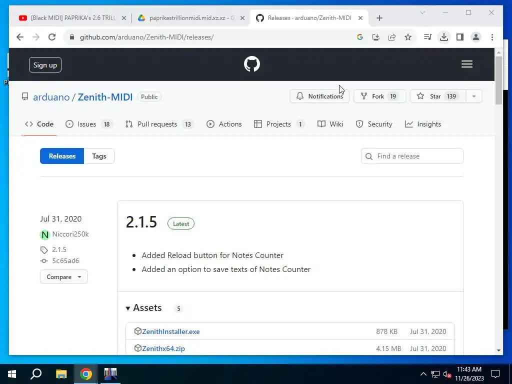Switch to the Issues tab
The height and width of the screenshot is (384, 512).
pos(88,124)
